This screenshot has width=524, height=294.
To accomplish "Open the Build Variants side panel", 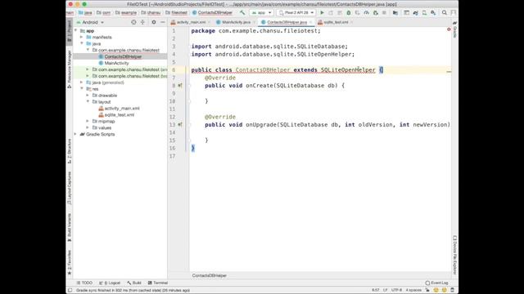I will (69, 228).
